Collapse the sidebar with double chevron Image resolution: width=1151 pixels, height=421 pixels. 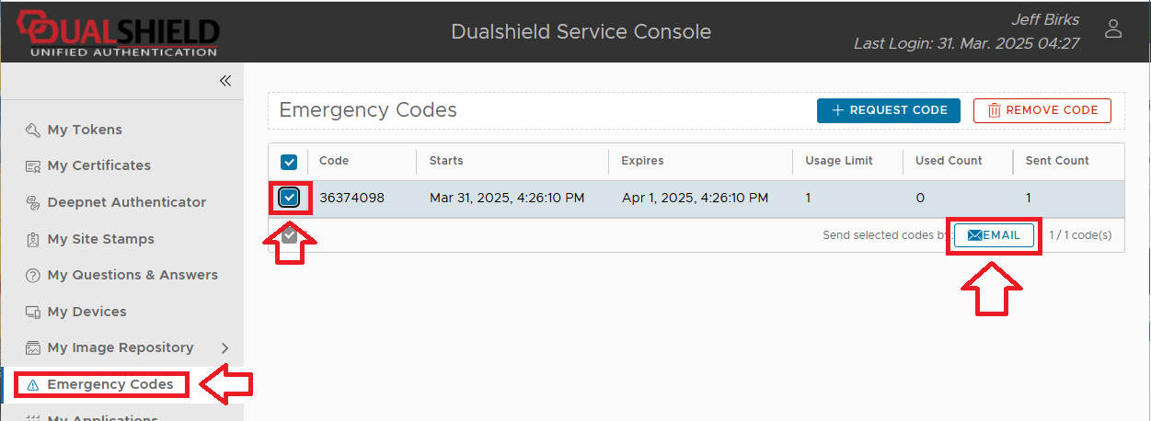(x=225, y=81)
